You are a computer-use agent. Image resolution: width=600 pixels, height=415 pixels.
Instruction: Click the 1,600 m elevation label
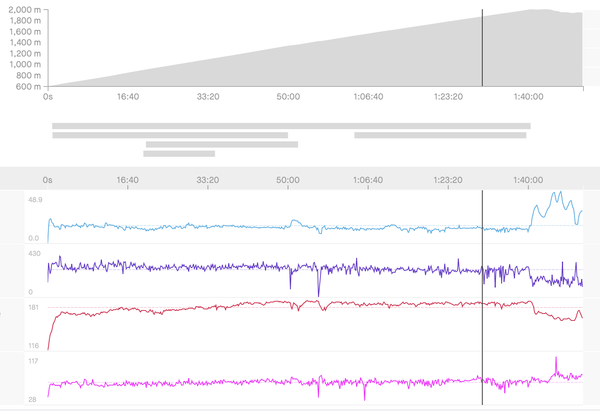coord(25,32)
